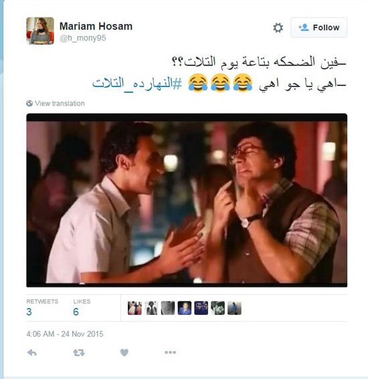Follow Mariam Hosam
This screenshot has width=368, height=379.
(319, 27)
